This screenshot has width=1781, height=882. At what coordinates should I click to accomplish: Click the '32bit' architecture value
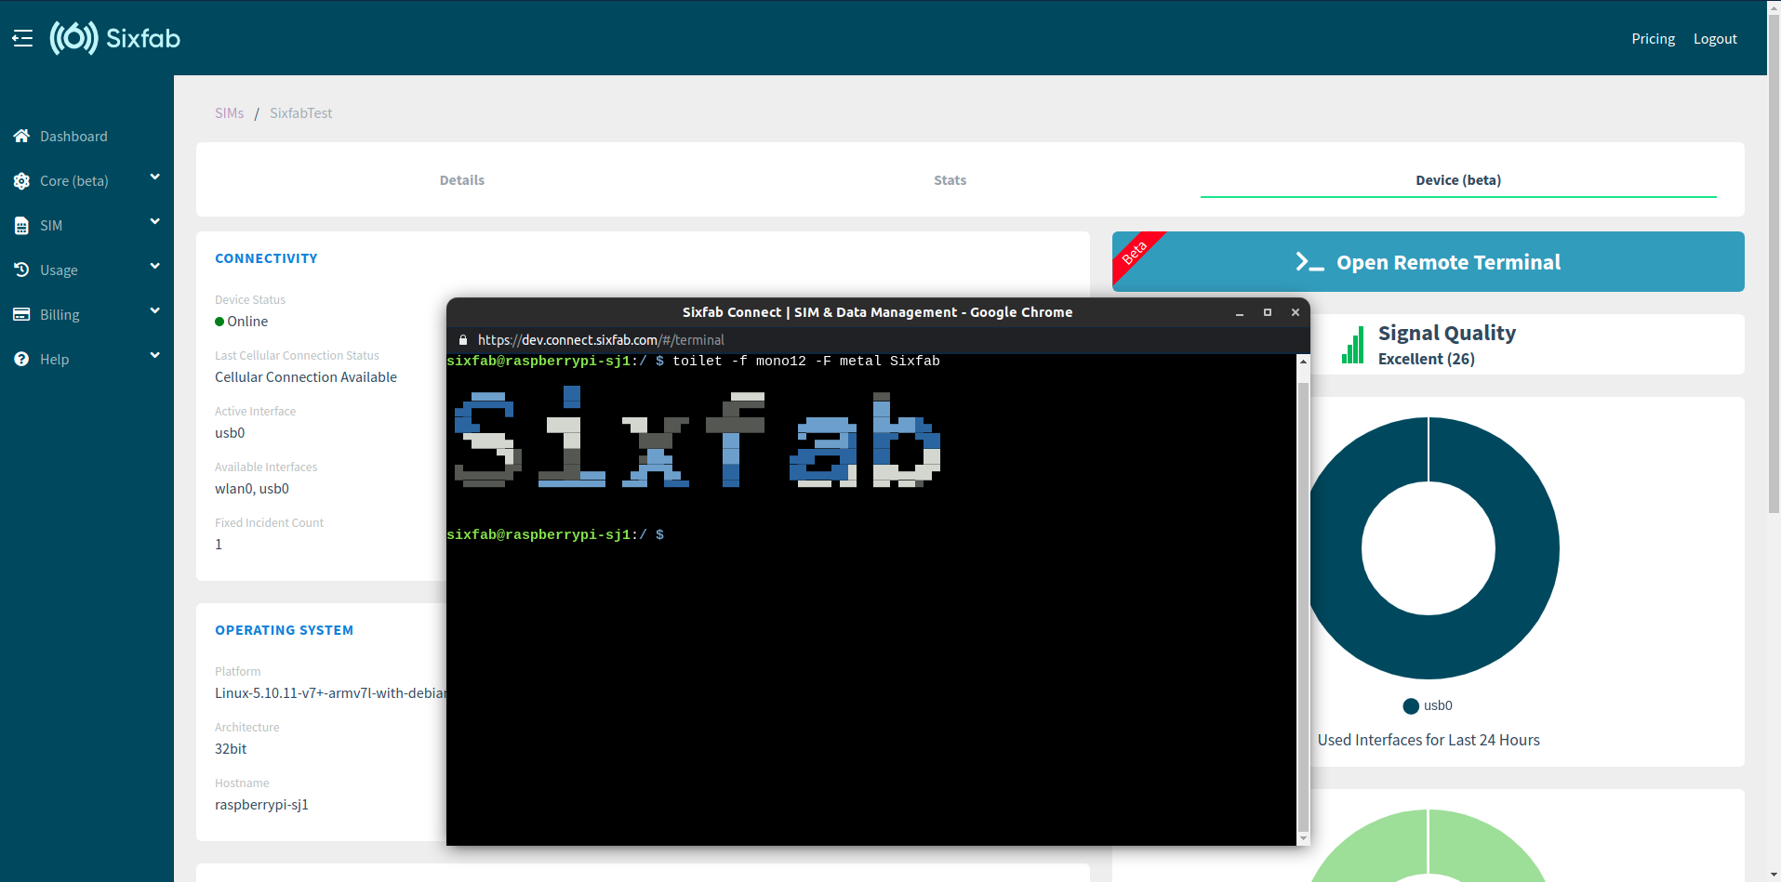coord(231,749)
